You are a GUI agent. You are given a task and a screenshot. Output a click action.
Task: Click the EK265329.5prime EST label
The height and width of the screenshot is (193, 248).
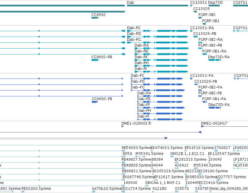click(168, 171)
